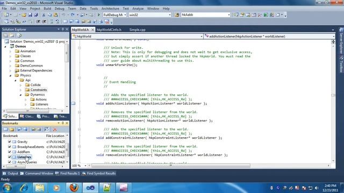
Task: Create a new bookmark folder in the Bookmarks panel
Action: point(12,129)
